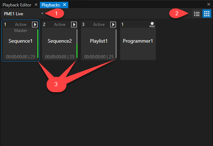Select the Programmer1 tile
This screenshot has height=146, width=213.
click(x=138, y=40)
